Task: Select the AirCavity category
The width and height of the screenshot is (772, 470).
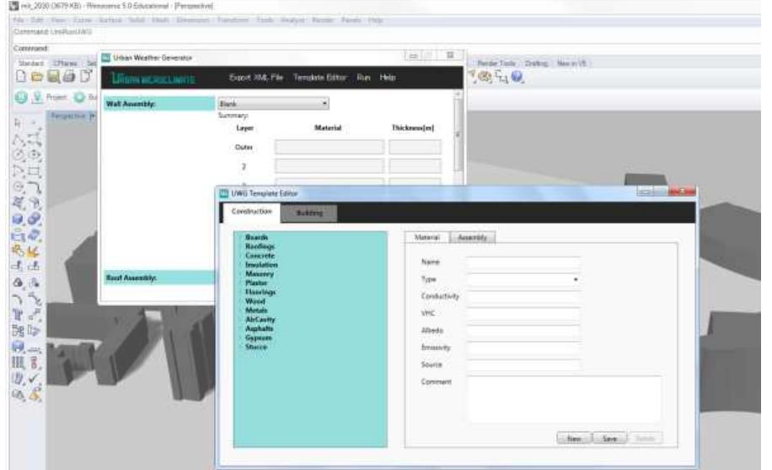Action: tap(260, 320)
